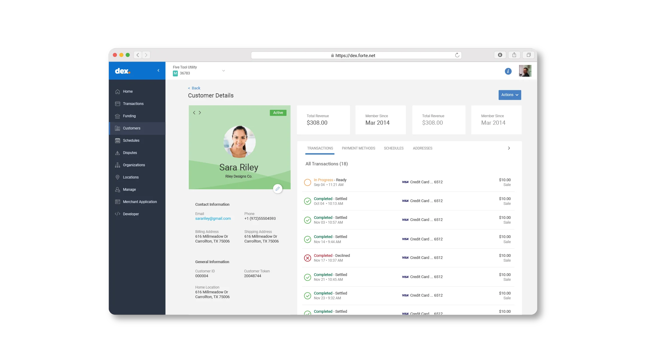Email Sara by clicking sarariley@gmail.com

(x=213, y=219)
